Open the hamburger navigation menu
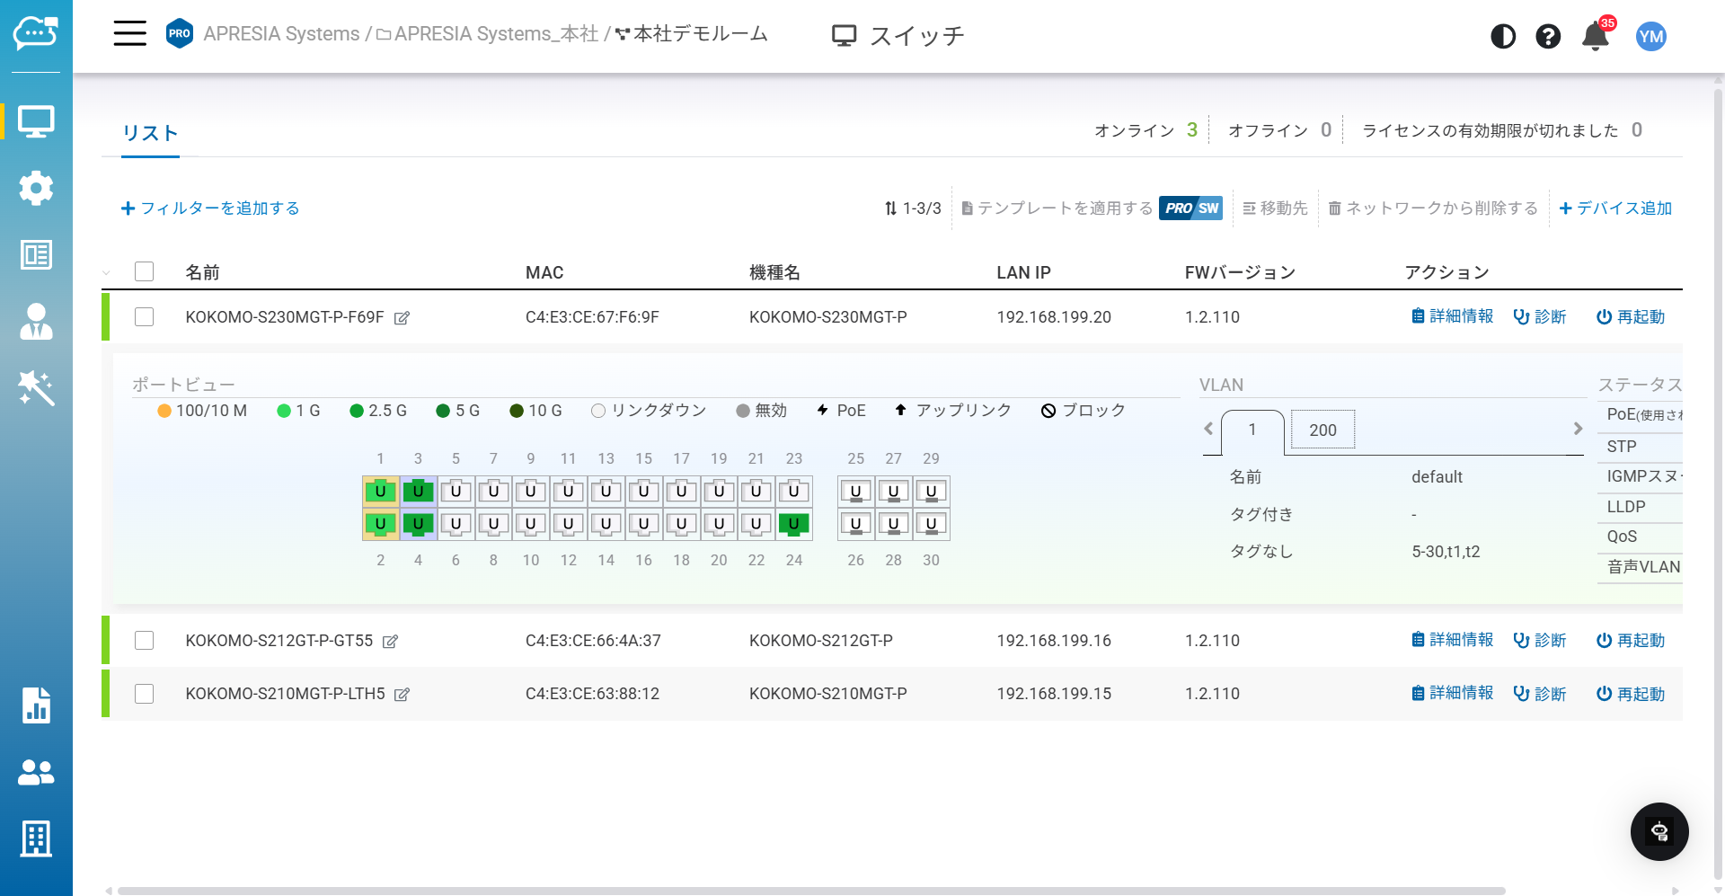 coord(129,34)
